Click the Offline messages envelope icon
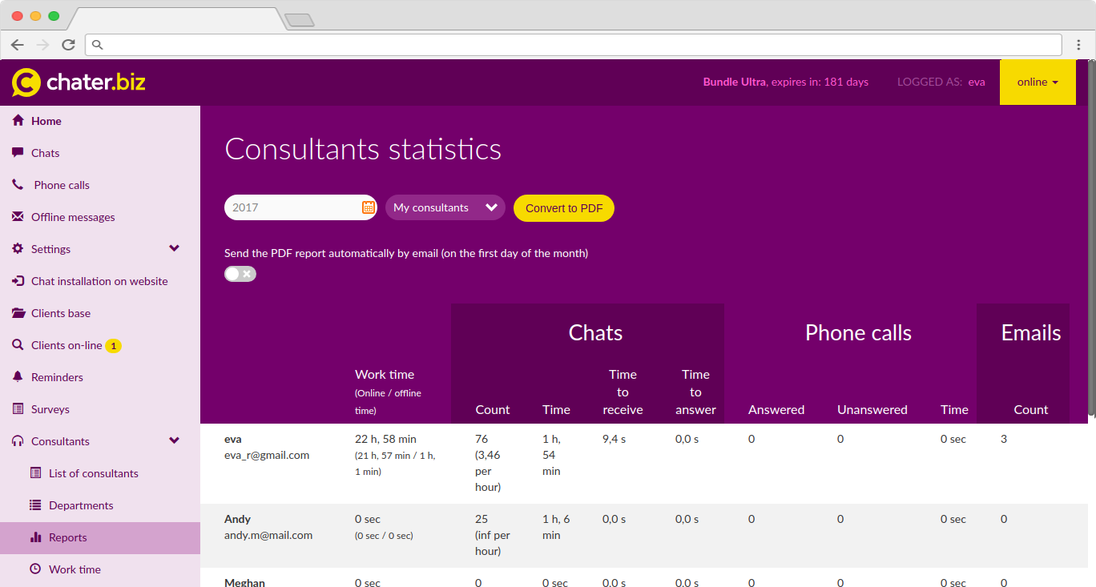 click(18, 217)
